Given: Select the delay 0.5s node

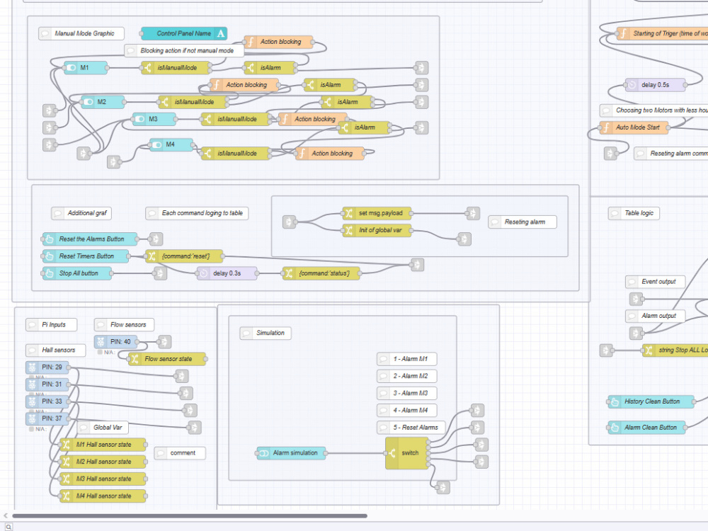Looking at the screenshot, I should [x=655, y=85].
